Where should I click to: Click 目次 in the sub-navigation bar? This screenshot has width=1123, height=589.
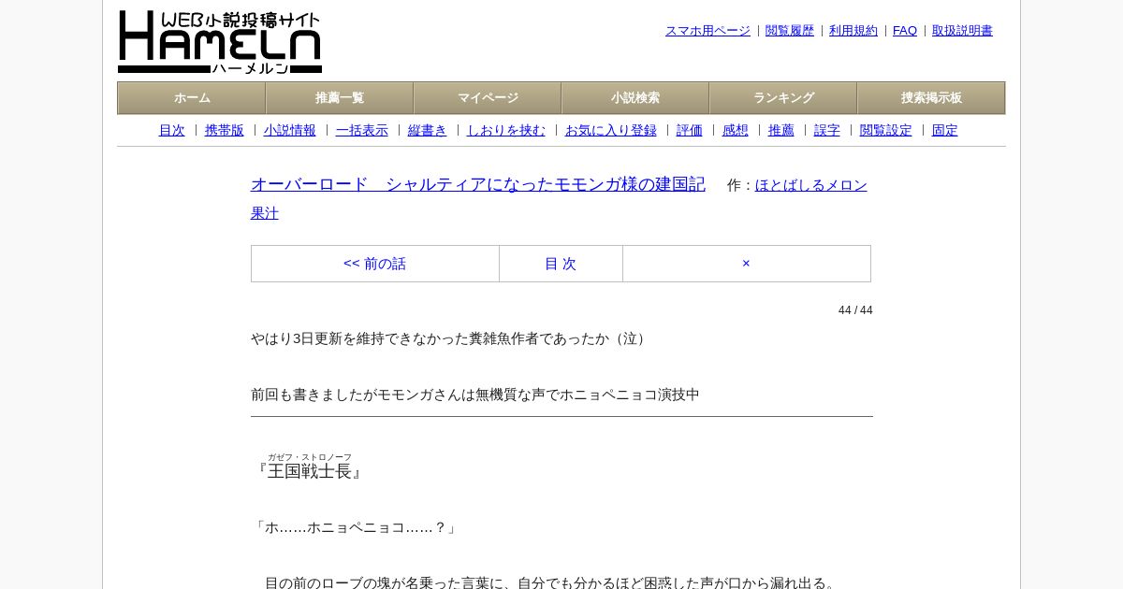[172, 130]
